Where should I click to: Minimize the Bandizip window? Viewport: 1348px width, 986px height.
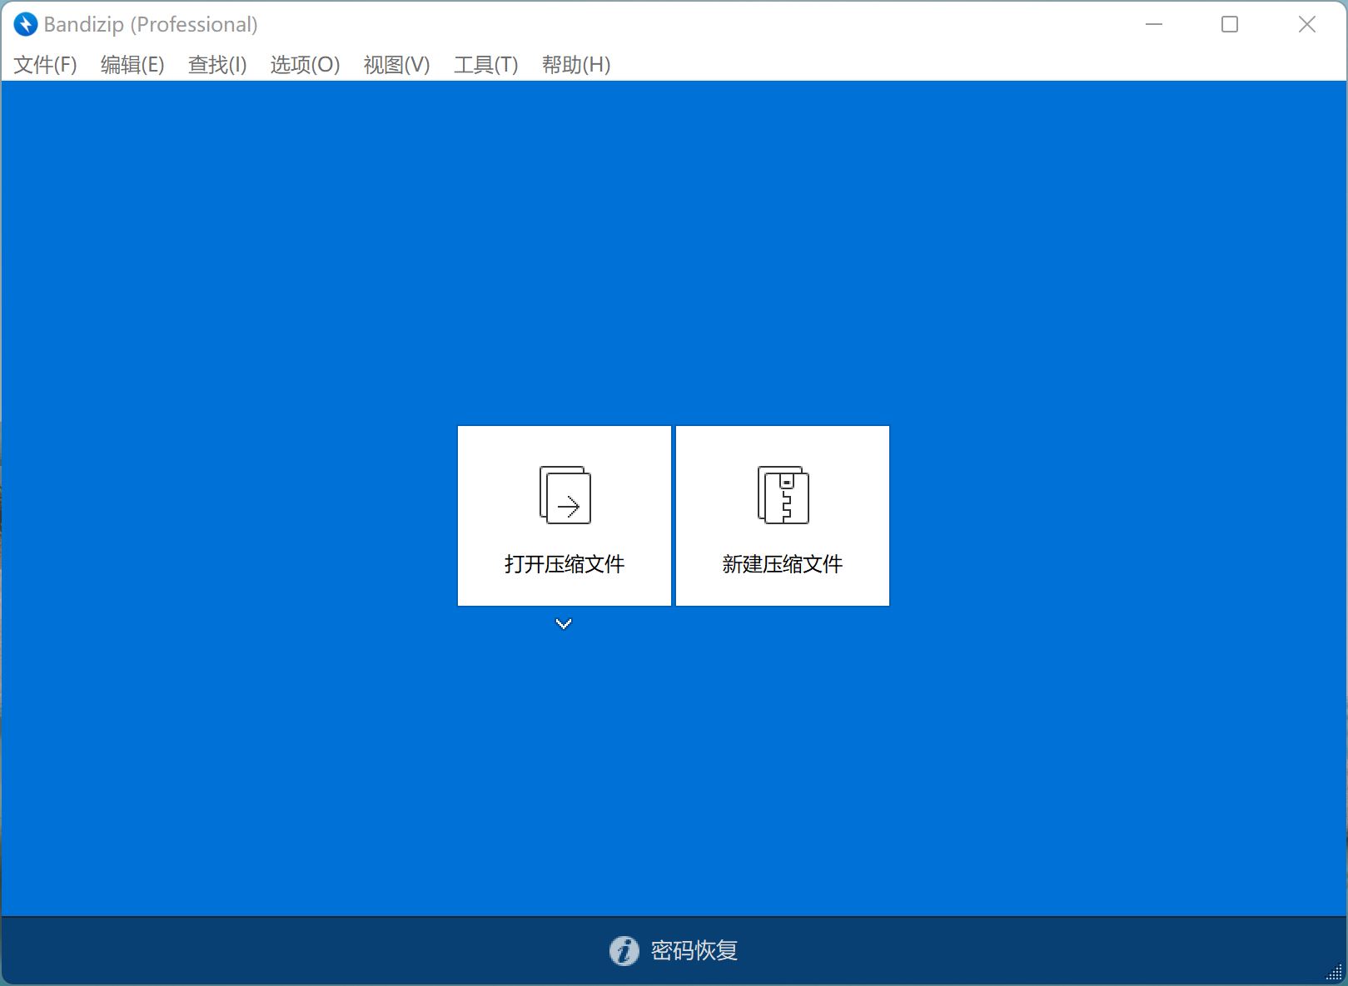pyautogui.click(x=1153, y=24)
